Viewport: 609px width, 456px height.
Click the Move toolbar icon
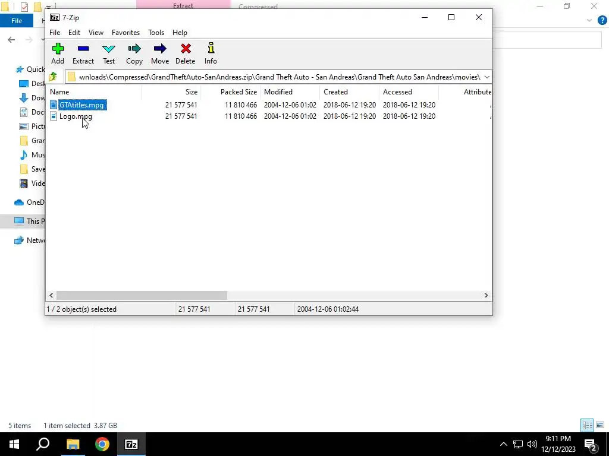160,53
